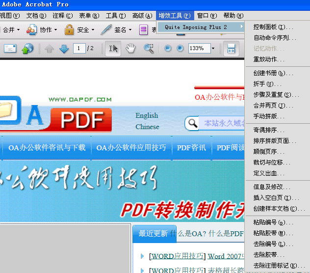The height and width of the screenshot is (273, 310).
Task: Click the 133% zoom value field
Action: [x=199, y=48]
